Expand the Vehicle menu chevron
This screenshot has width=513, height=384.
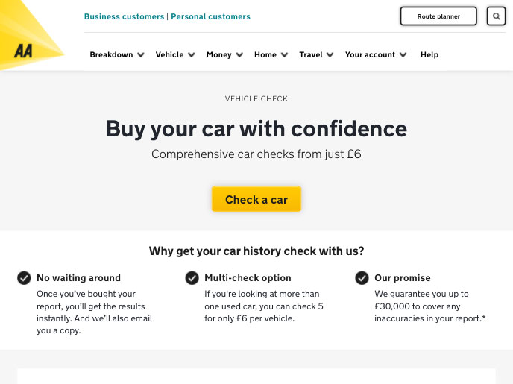[192, 55]
